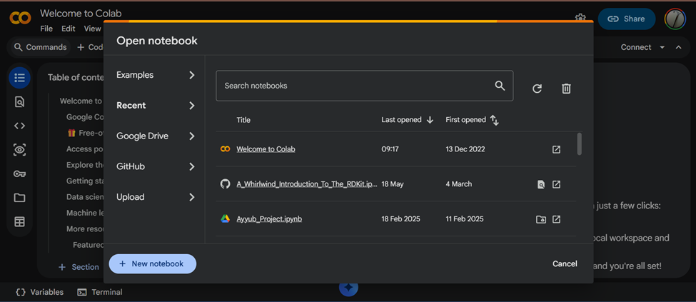The width and height of the screenshot is (696, 302).
Task: Click the trash icon to delete notebooks
Action: pos(566,89)
